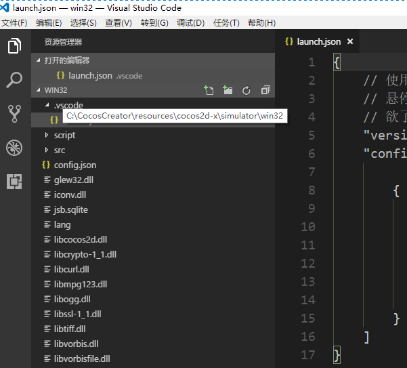Select launch.json under open editors
407x368 pixels.
click(153, 76)
